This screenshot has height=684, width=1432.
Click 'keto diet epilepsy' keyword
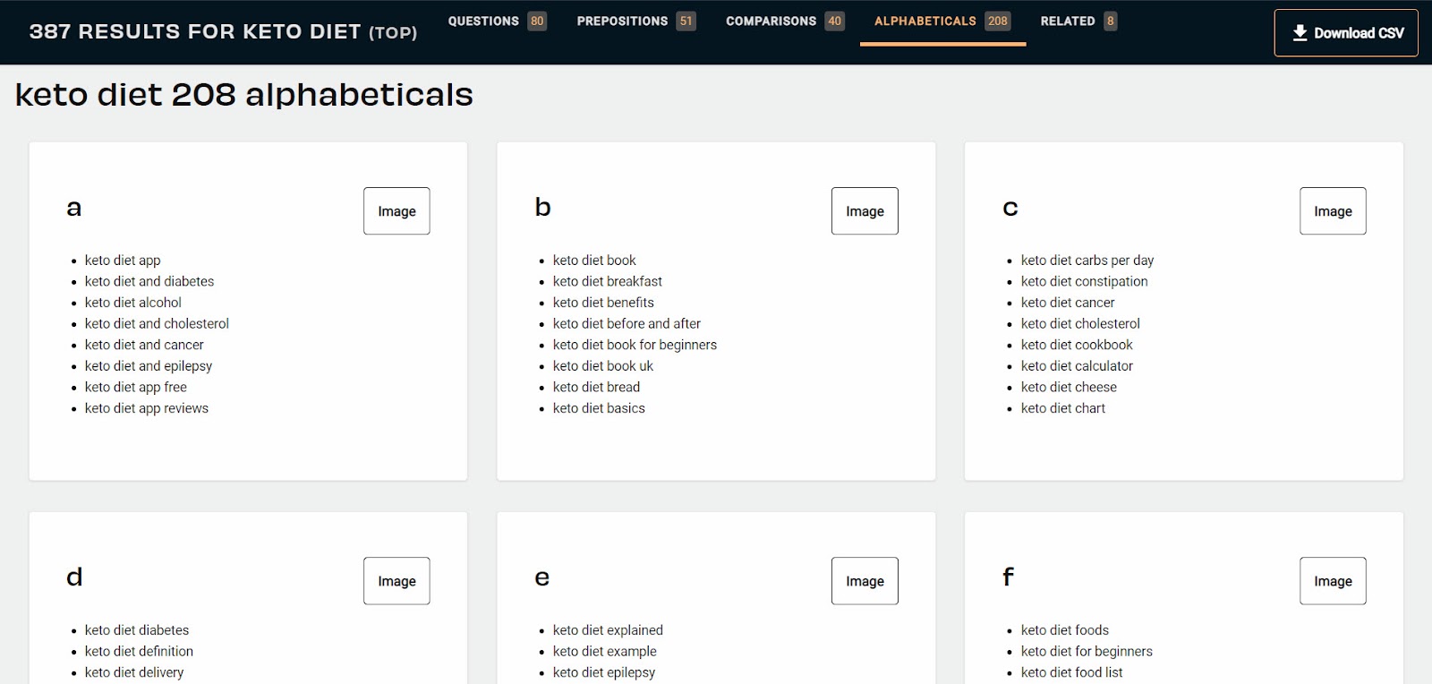604,672
